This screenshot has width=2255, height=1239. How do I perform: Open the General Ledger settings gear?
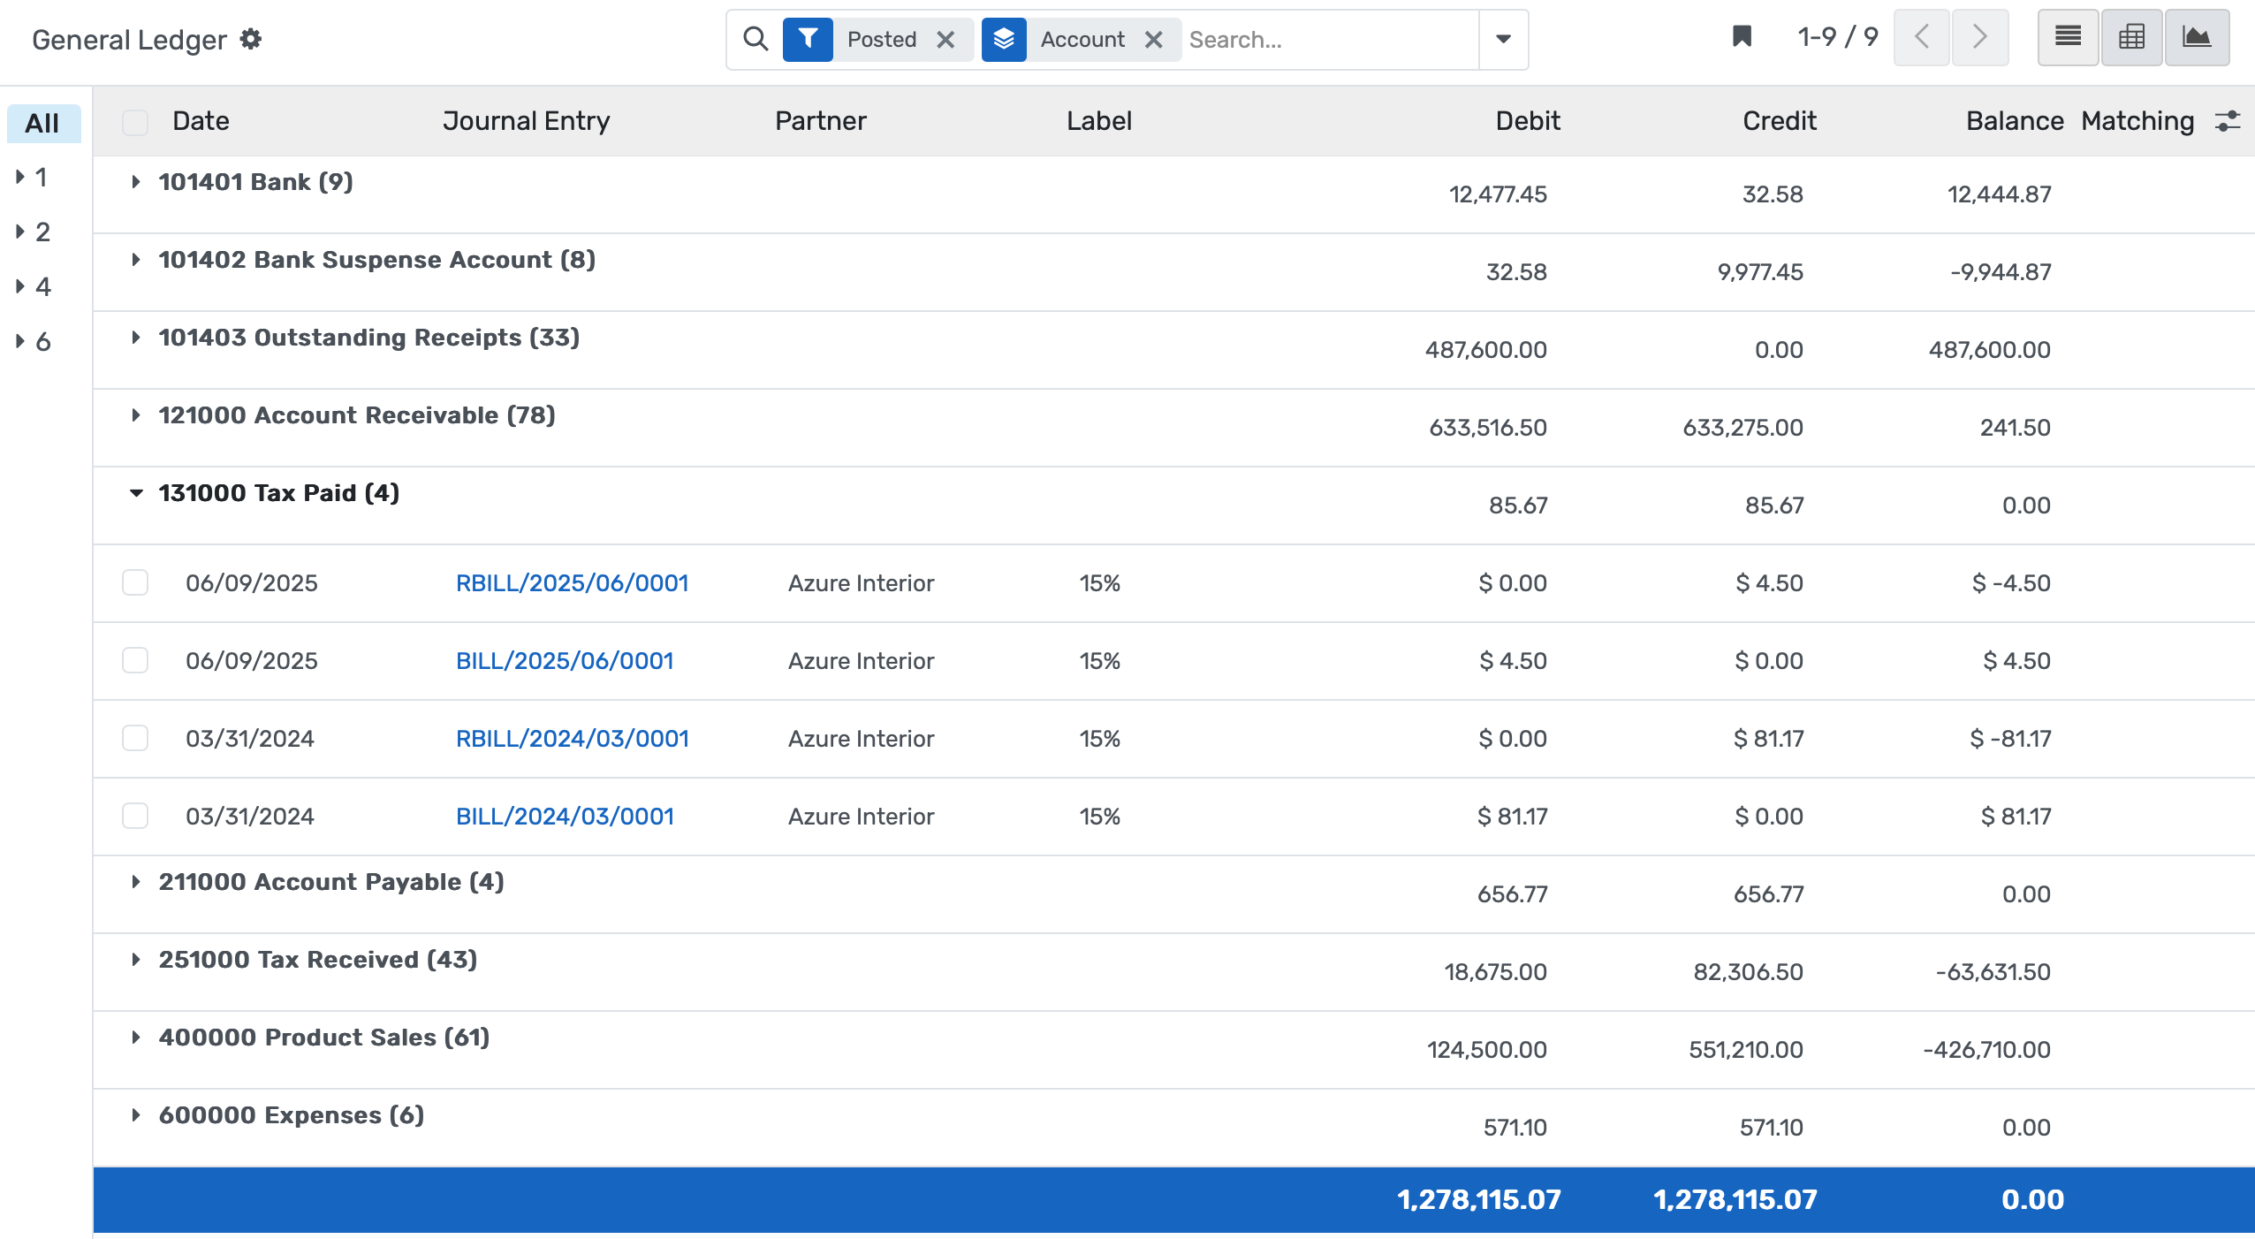251,39
